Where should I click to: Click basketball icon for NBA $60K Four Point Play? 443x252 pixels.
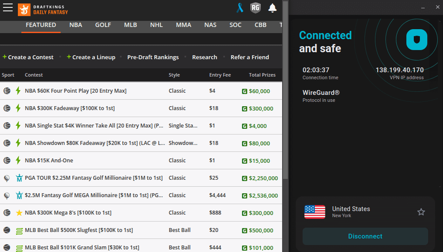click(x=7, y=91)
